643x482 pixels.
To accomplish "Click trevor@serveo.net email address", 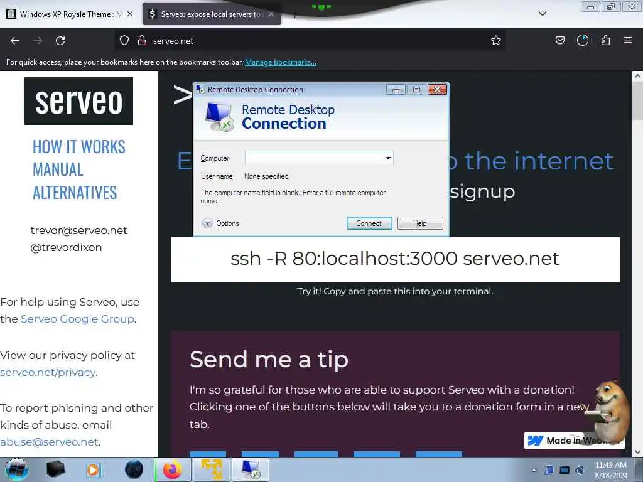I will coord(78,230).
